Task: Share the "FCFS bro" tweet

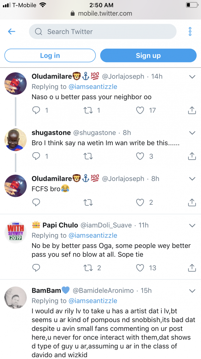Action: click(x=192, y=202)
